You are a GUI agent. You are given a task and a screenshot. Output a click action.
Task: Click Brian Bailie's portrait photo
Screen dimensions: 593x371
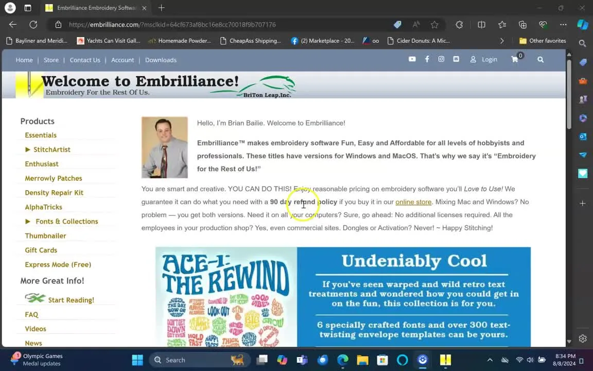pos(165,147)
